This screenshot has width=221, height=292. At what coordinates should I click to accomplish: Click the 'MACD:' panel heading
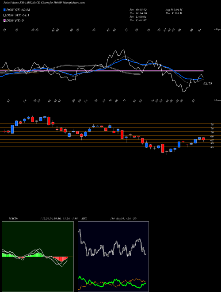pos(13,218)
